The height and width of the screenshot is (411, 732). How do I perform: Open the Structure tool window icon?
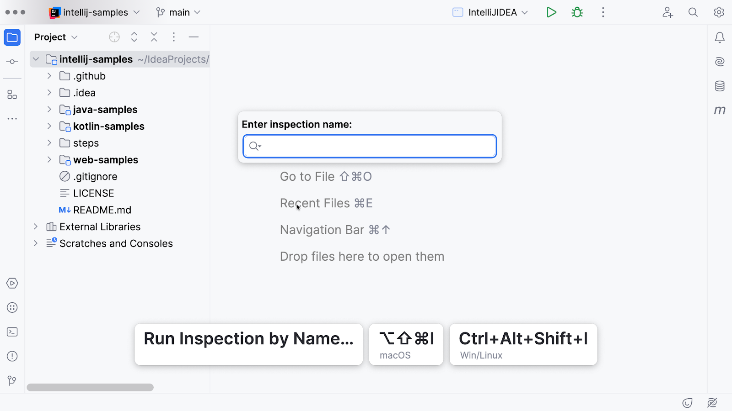pos(12,95)
